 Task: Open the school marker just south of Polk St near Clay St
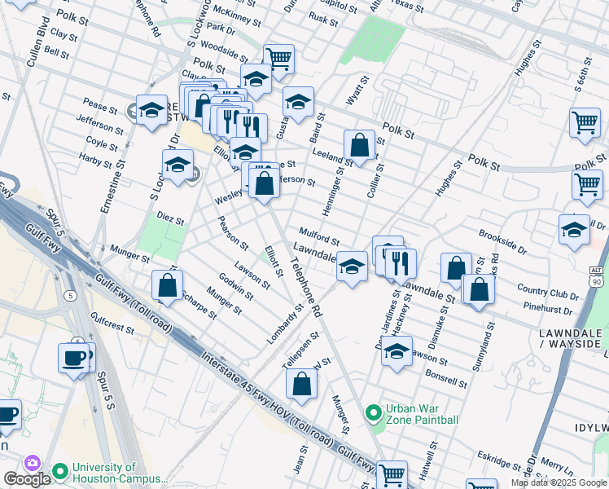[256, 82]
